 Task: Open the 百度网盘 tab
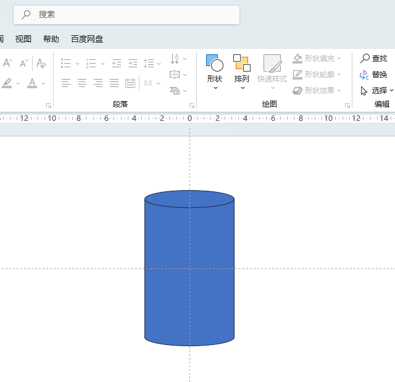(87, 39)
